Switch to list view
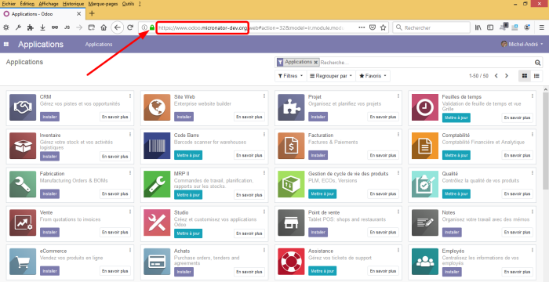Screen dimensions: 549x282 [536, 75]
